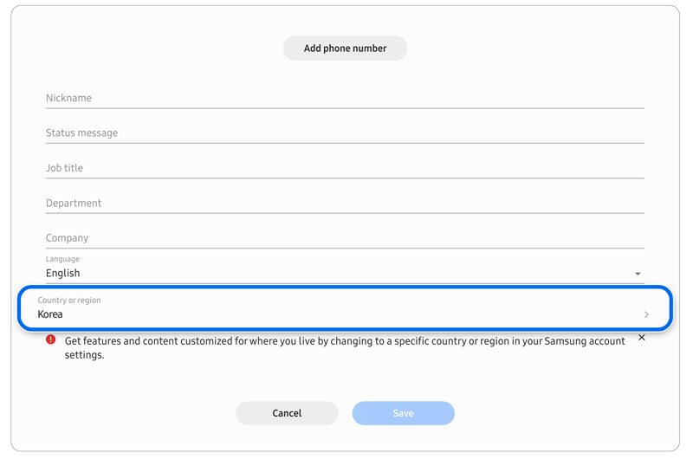Image resolution: width=693 pixels, height=459 pixels.
Task: Select the Korea value text
Action: pos(50,314)
